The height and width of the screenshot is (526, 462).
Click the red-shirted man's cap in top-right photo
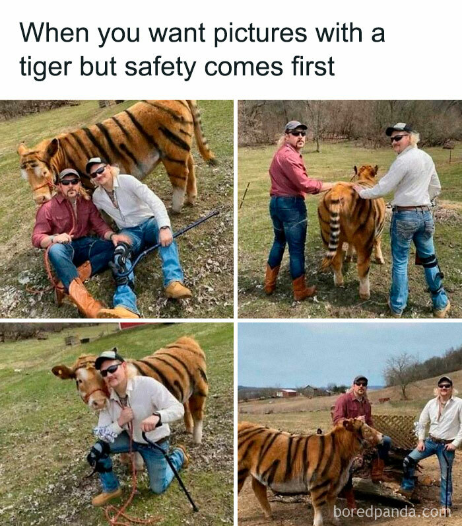coord(295,126)
